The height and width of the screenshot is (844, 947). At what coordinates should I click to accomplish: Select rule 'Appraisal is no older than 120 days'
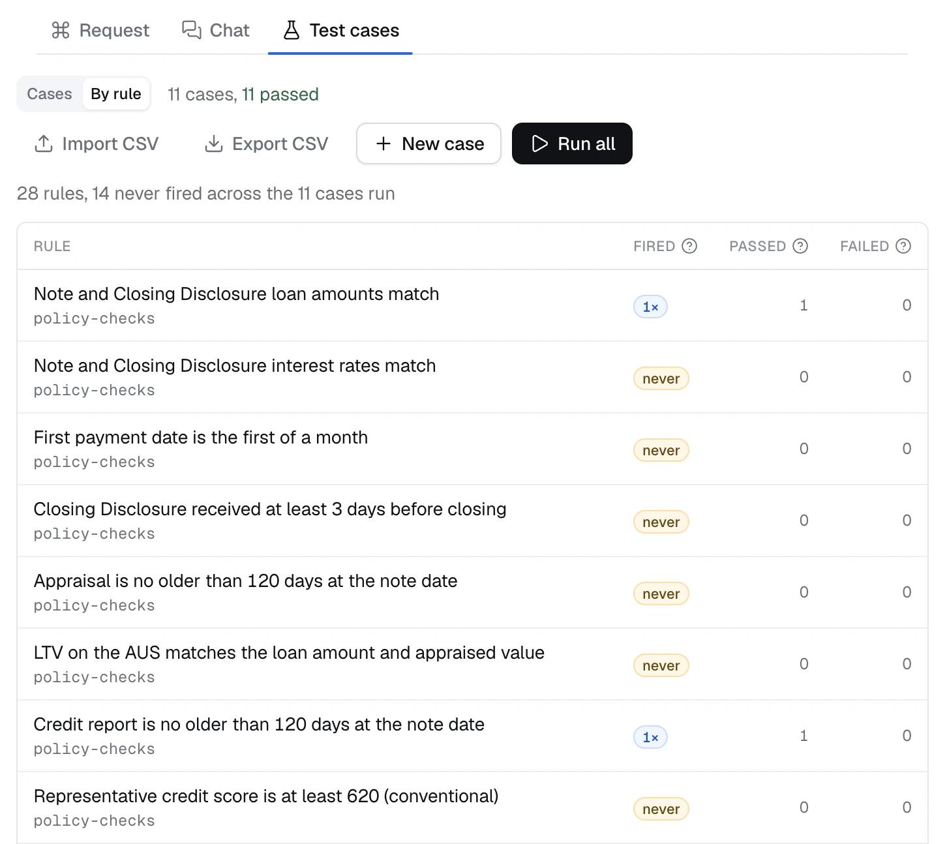click(472, 592)
